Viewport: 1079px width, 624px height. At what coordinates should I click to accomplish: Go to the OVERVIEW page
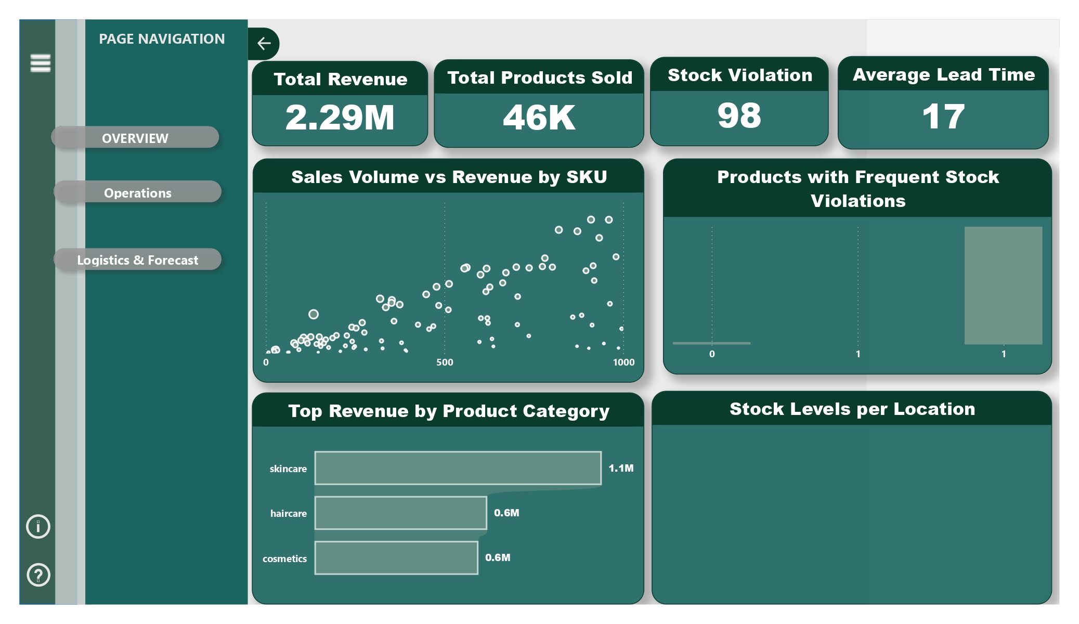coord(135,138)
